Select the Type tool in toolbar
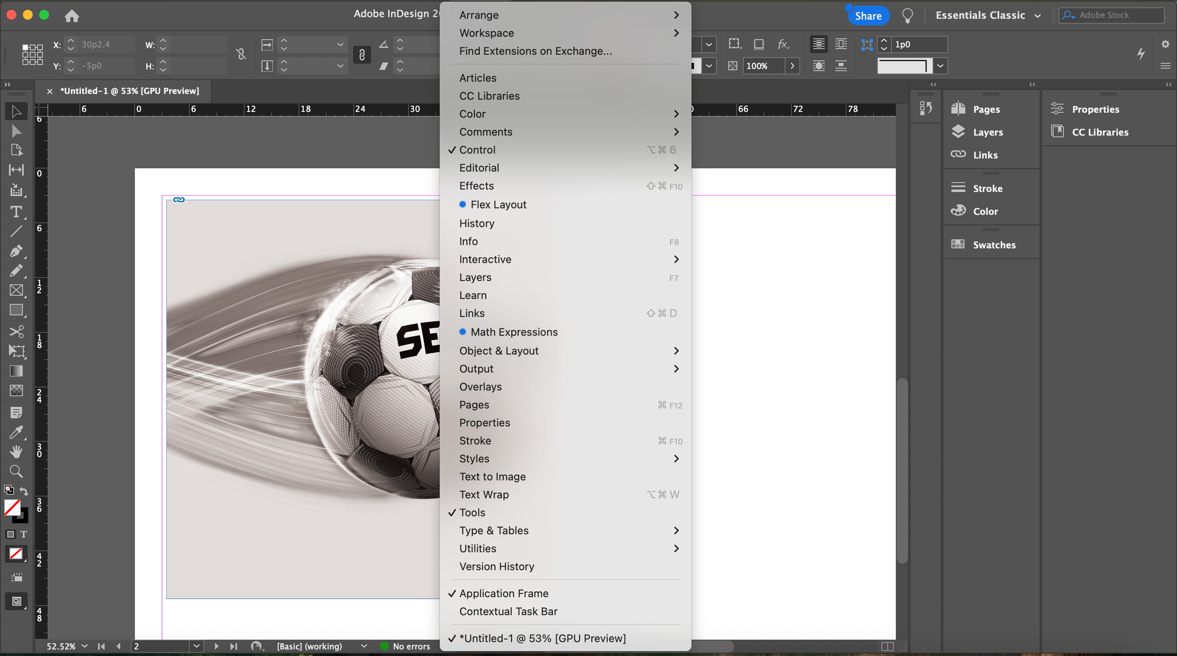The image size is (1177, 656). tap(16, 212)
